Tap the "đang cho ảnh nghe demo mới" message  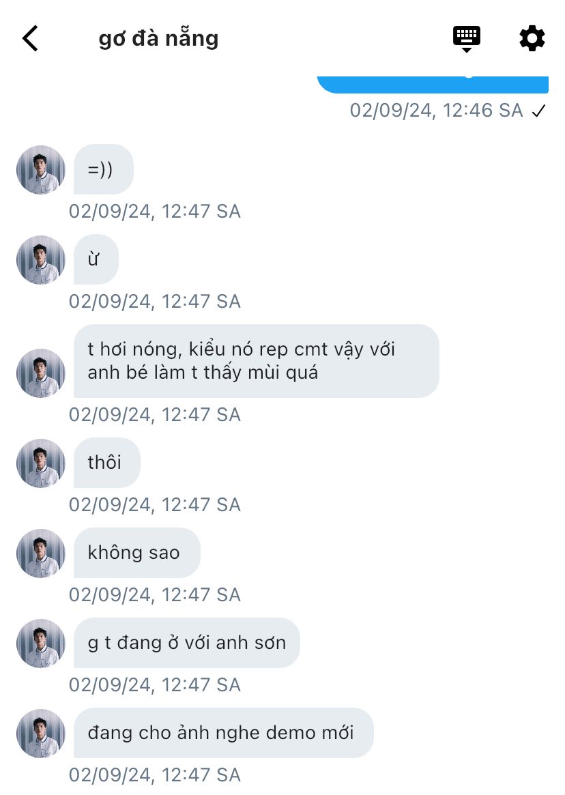[223, 733]
